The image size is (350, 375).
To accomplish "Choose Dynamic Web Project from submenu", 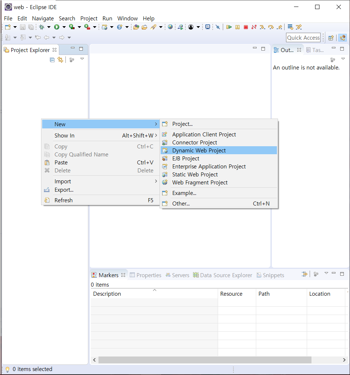I will click(x=219, y=151).
